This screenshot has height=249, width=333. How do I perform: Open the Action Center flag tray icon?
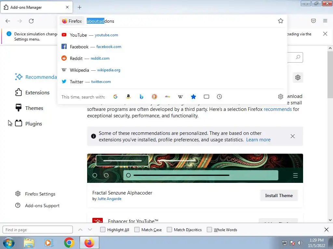[x=292, y=243]
